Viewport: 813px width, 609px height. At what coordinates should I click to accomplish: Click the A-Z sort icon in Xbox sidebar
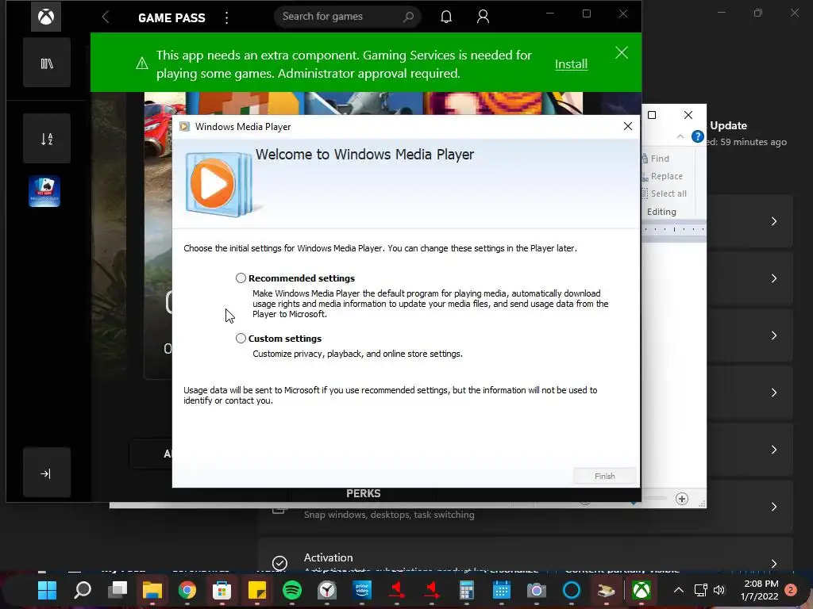pyautogui.click(x=47, y=139)
